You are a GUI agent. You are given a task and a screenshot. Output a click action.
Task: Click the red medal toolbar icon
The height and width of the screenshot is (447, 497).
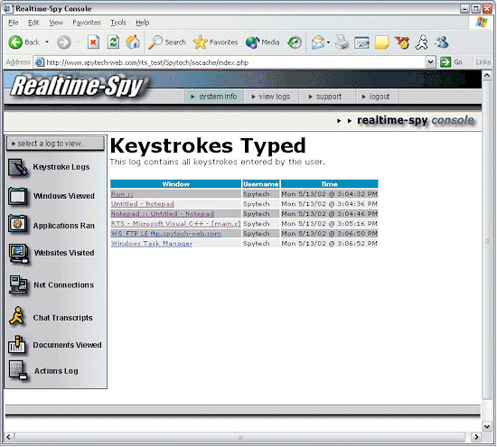tap(401, 42)
